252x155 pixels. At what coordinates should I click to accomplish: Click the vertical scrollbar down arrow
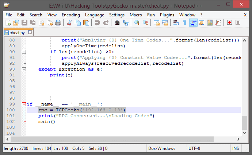coord(244,133)
